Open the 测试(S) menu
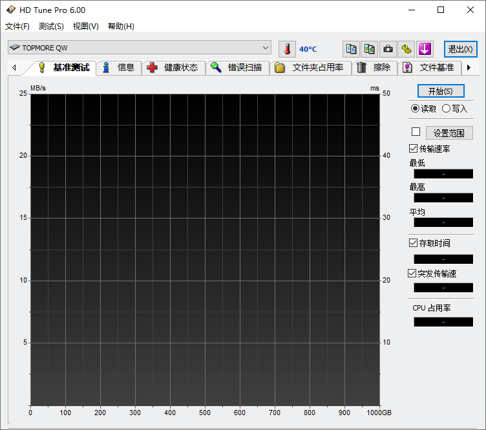 click(x=51, y=27)
